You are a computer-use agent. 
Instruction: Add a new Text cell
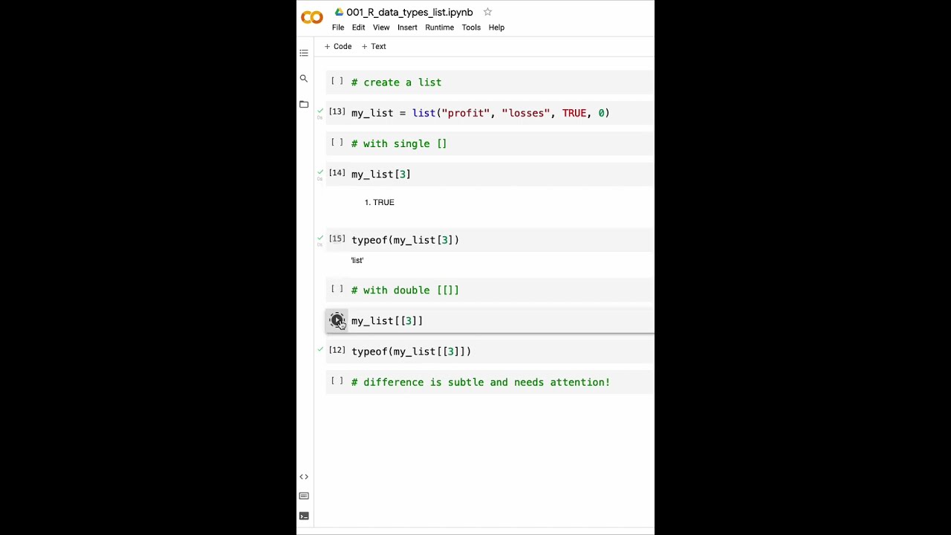pos(374,46)
